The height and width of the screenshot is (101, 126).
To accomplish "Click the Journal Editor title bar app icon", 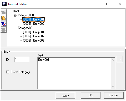I will [4, 4].
